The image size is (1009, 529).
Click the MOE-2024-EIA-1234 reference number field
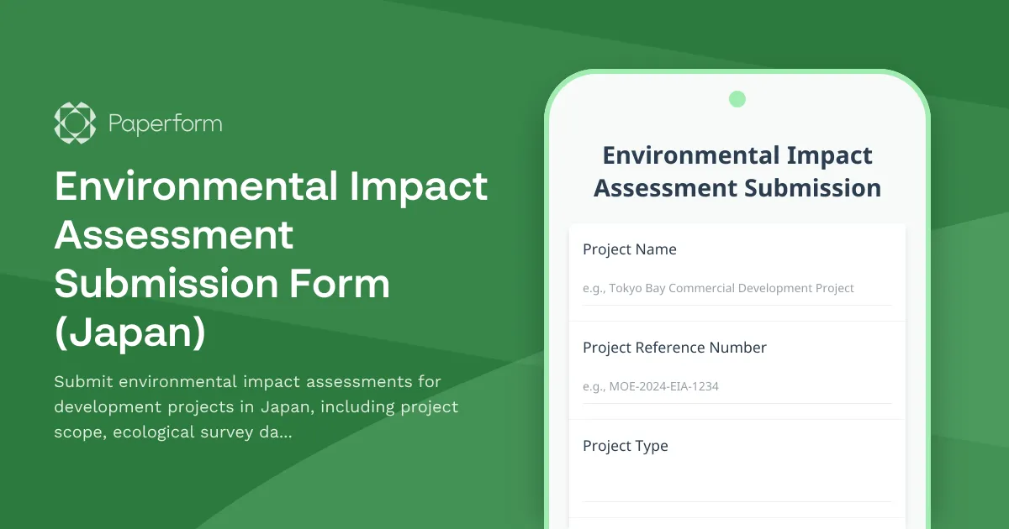[737, 387]
